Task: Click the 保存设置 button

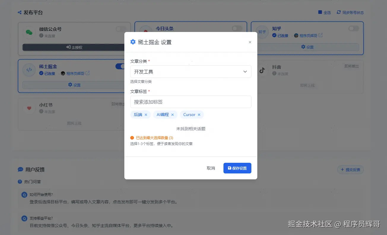Action: (237, 168)
